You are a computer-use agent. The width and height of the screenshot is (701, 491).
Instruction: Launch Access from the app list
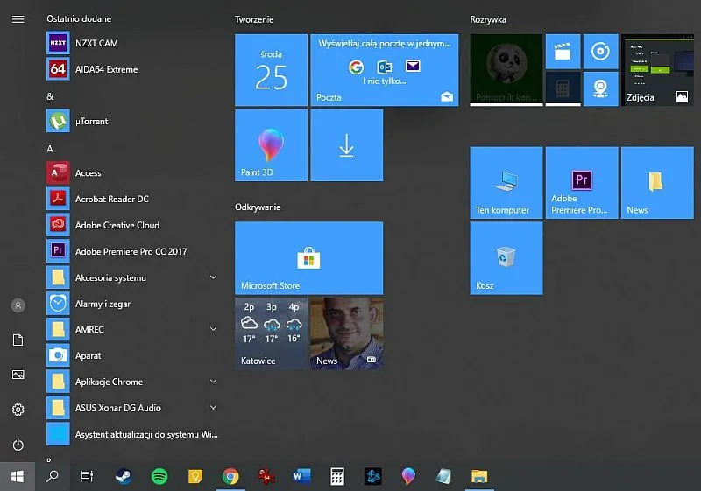tap(133, 172)
